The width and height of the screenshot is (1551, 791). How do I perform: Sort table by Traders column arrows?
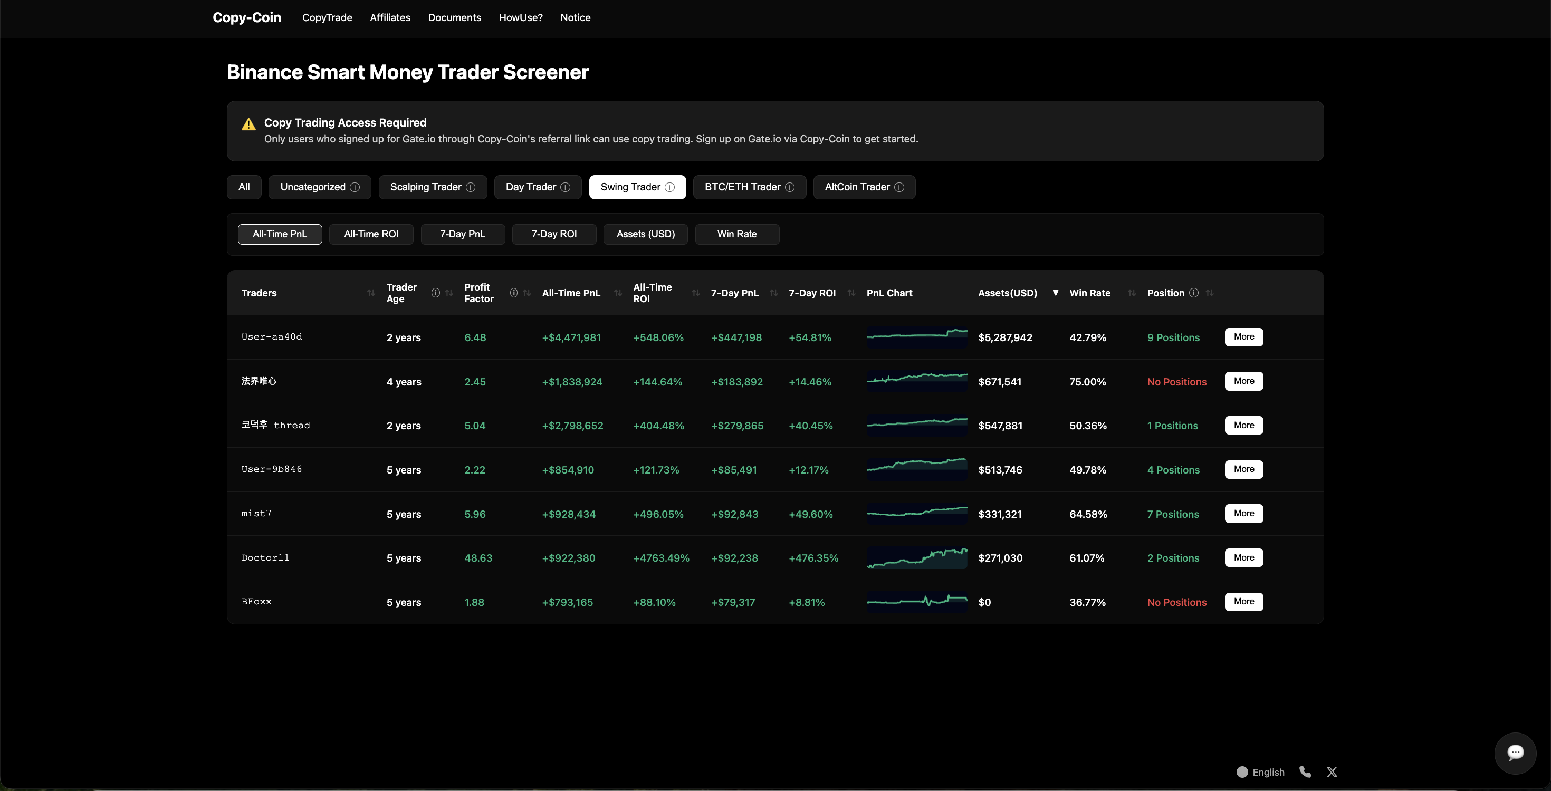[x=371, y=293]
